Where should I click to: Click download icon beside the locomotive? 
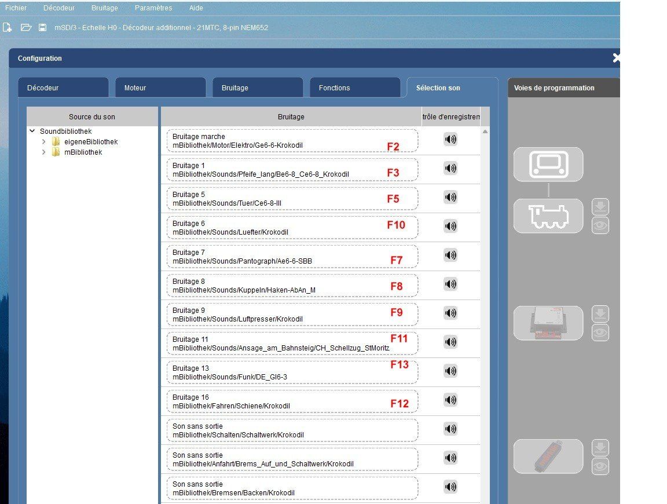pos(600,207)
